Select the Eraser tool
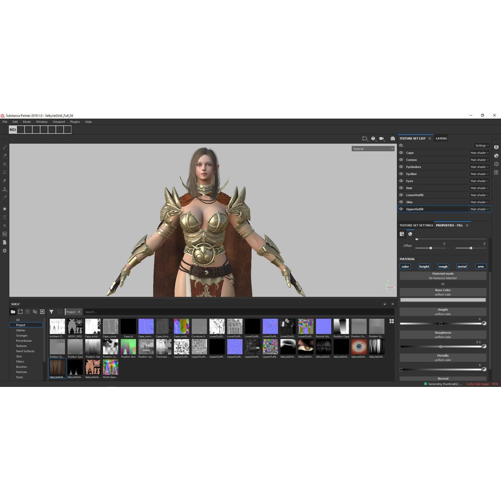501x501 pixels. coord(5,155)
